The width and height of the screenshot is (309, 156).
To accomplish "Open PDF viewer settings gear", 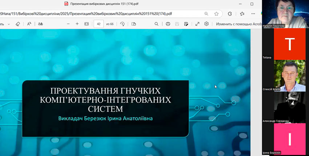I will pyautogui.click(x=206, y=24).
